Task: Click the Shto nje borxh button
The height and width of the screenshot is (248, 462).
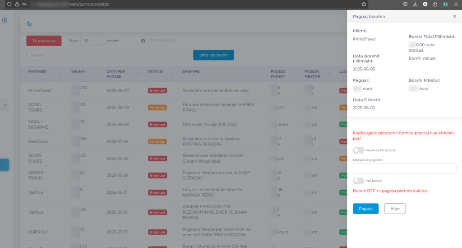Action: 213,55
